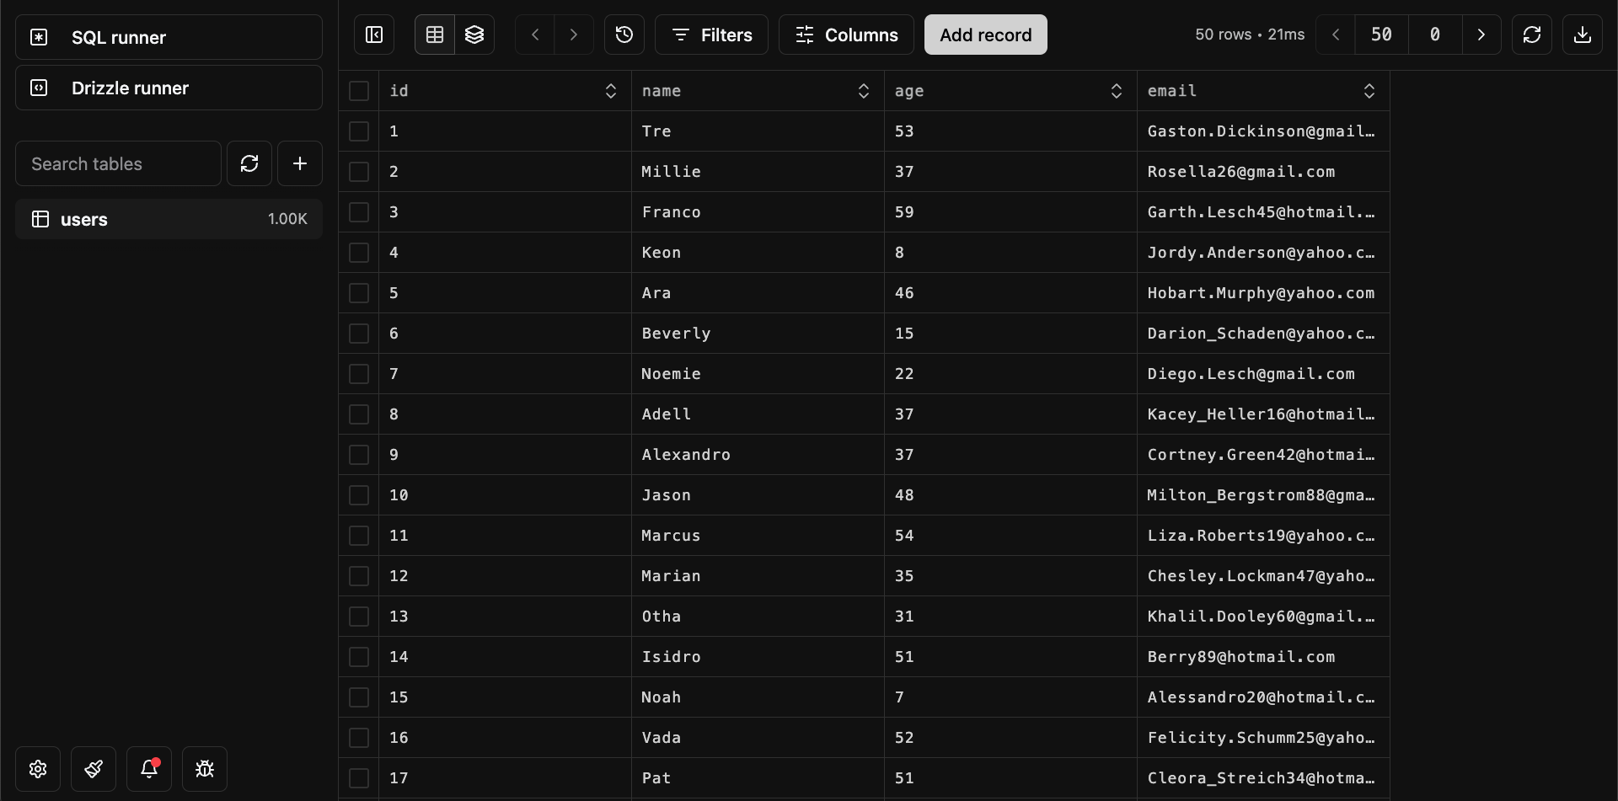
Task: Toggle sort on the age column
Action: point(1117,91)
